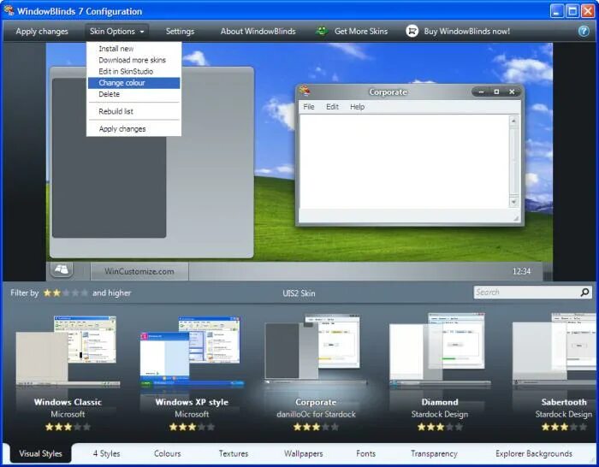The height and width of the screenshot is (467, 599).
Task: Click preview scrollbar up arrow
Action: coord(513,121)
